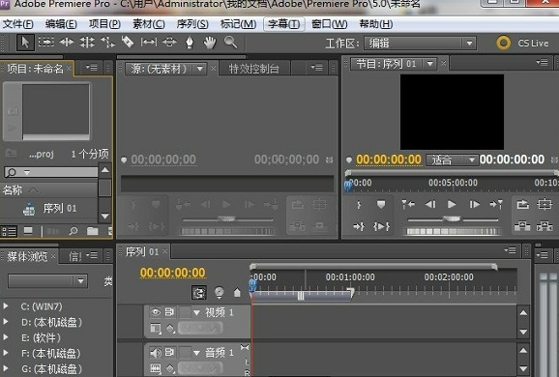The height and width of the screenshot is (377, 559).
Task: Toggle Video 1 track eye visibility
Action: pos(156,312)
